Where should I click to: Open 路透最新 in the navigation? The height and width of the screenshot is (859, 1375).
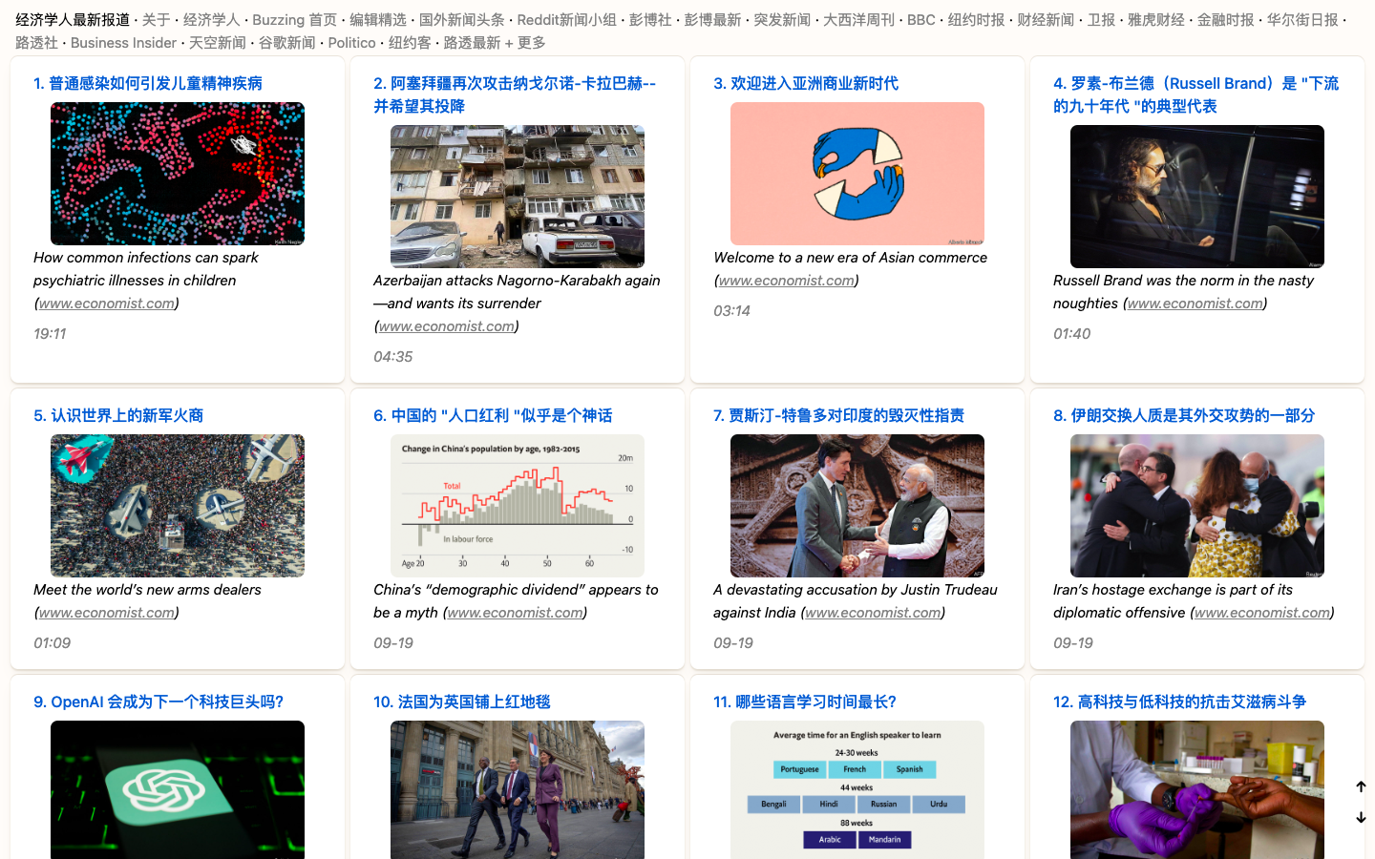tap(472, 42)
